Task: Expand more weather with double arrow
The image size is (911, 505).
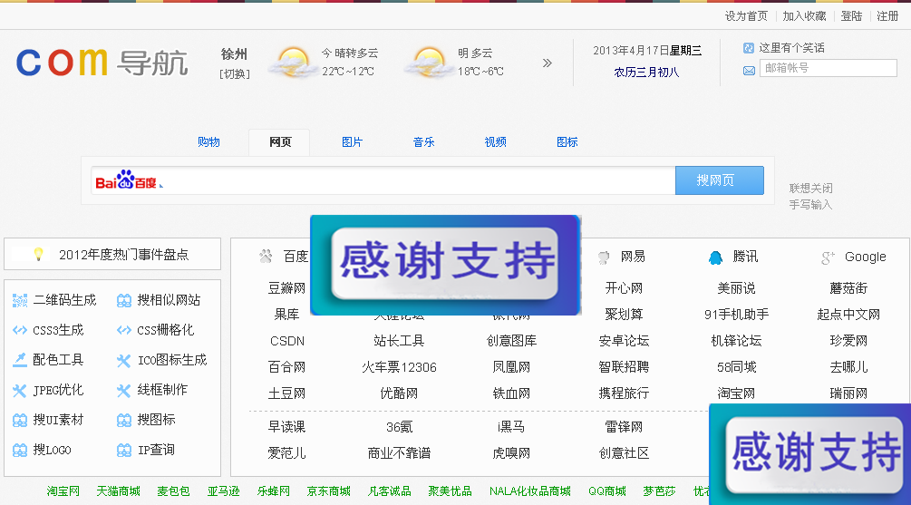Action: click(x=548, y=63)
